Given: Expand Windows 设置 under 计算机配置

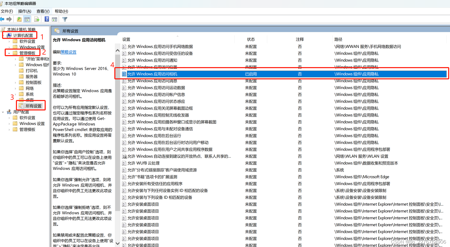Looking at the screenshot, I should point(9,47).
